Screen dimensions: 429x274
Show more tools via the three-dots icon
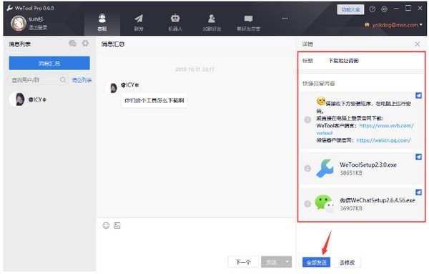tap(285, 19)
